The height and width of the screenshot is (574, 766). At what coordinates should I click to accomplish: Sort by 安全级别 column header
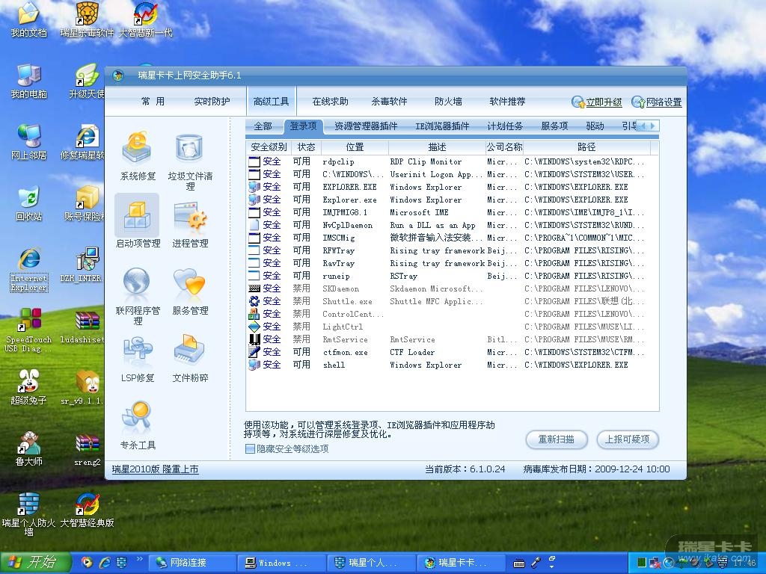coord(269,147)
